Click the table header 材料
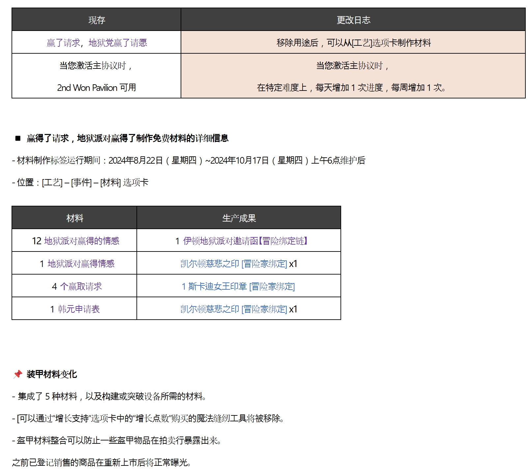Screen dimensions: 531x476 click(75, 218)
